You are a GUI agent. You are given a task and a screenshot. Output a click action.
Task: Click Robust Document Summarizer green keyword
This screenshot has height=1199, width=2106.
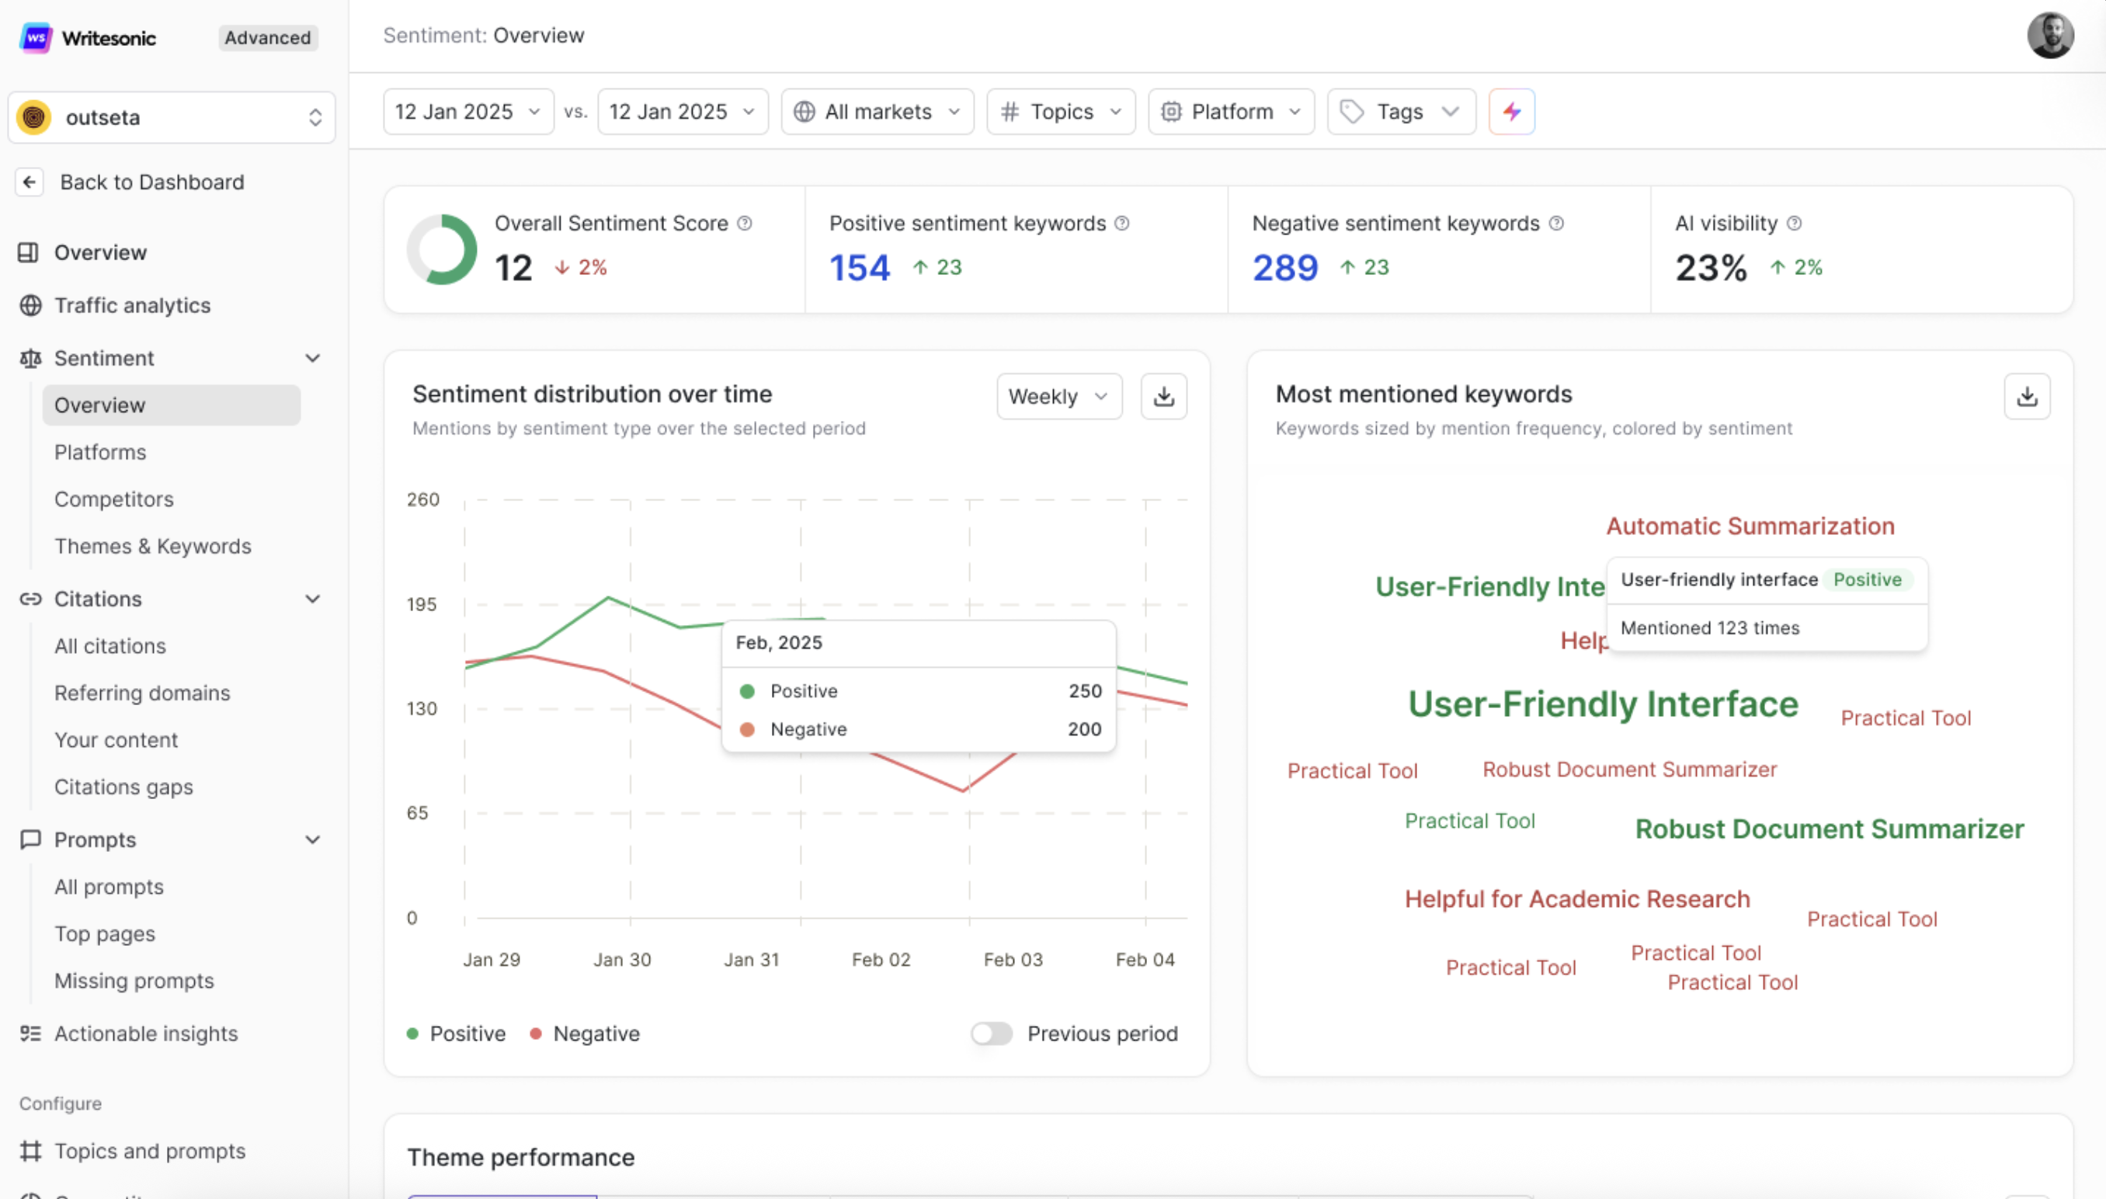coord(1829,829)
